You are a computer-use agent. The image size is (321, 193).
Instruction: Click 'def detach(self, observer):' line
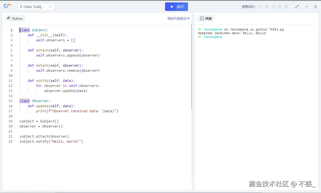[x=55, y=66]
